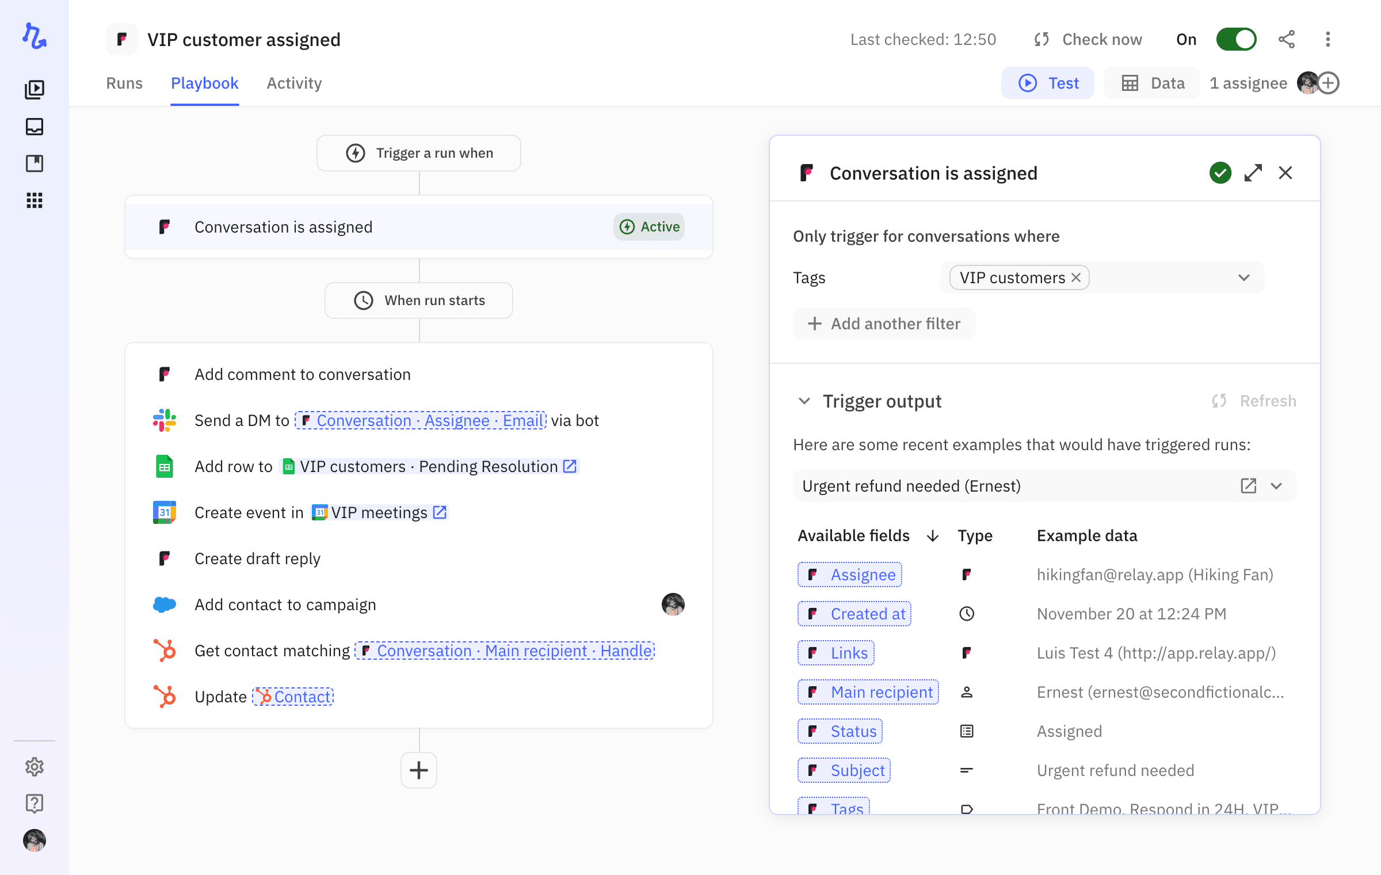Switch to the Activity tab
Image resolution: width=1381 pixels, height=875 pixels.
[x=293, y=83]
